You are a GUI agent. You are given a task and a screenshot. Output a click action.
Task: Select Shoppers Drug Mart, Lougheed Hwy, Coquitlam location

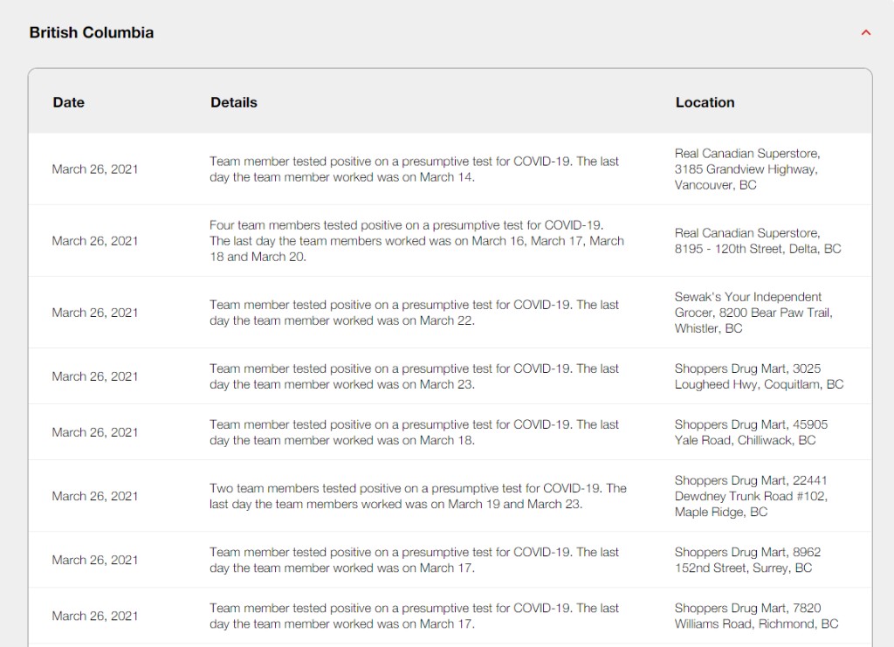(x=759, y=376)
